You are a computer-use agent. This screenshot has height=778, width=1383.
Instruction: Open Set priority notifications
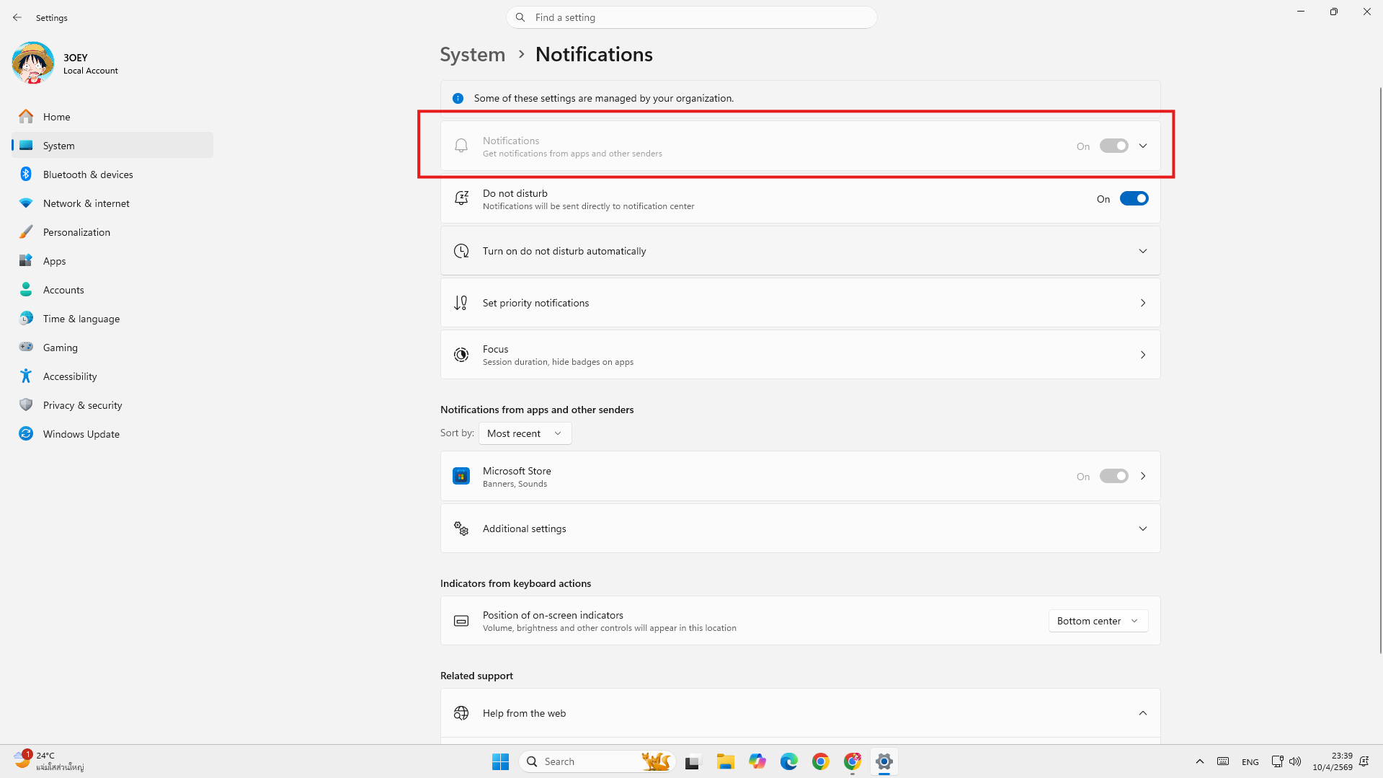coord(800,303)
